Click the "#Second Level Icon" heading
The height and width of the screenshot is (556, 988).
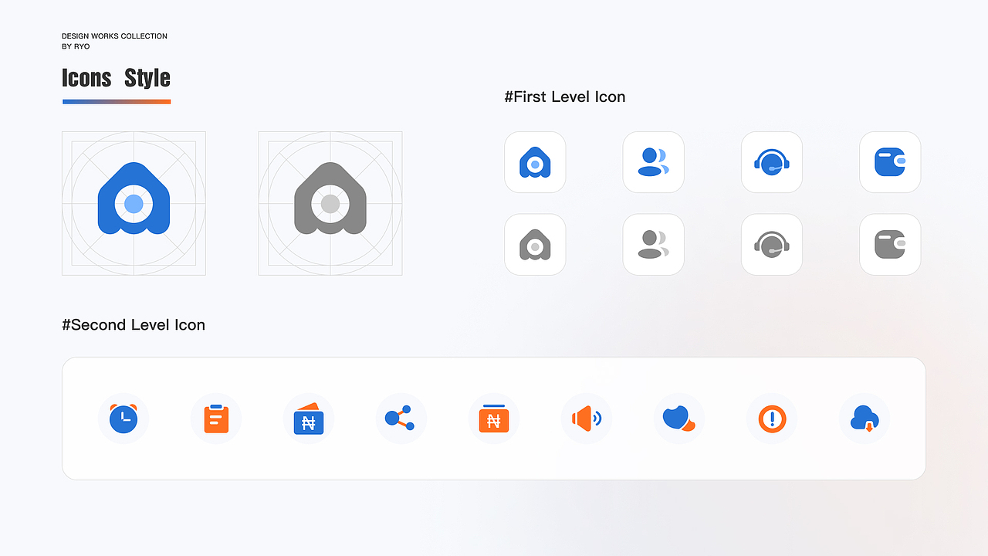pyautogui.click(x=134, y=324)
